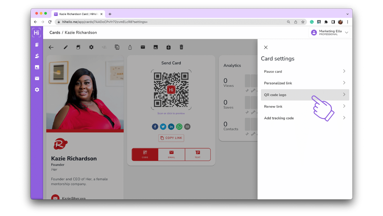This screenshot has width=383, height=216.
Task: Select the email envelope icon in the toolbar
Action: (143, 47)
